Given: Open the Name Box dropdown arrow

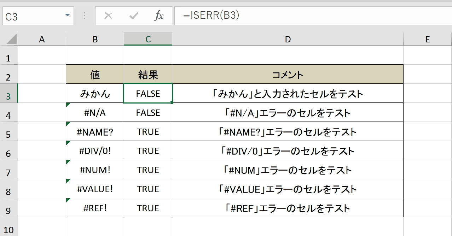Looking at the screenshot, I should [67, 16].
